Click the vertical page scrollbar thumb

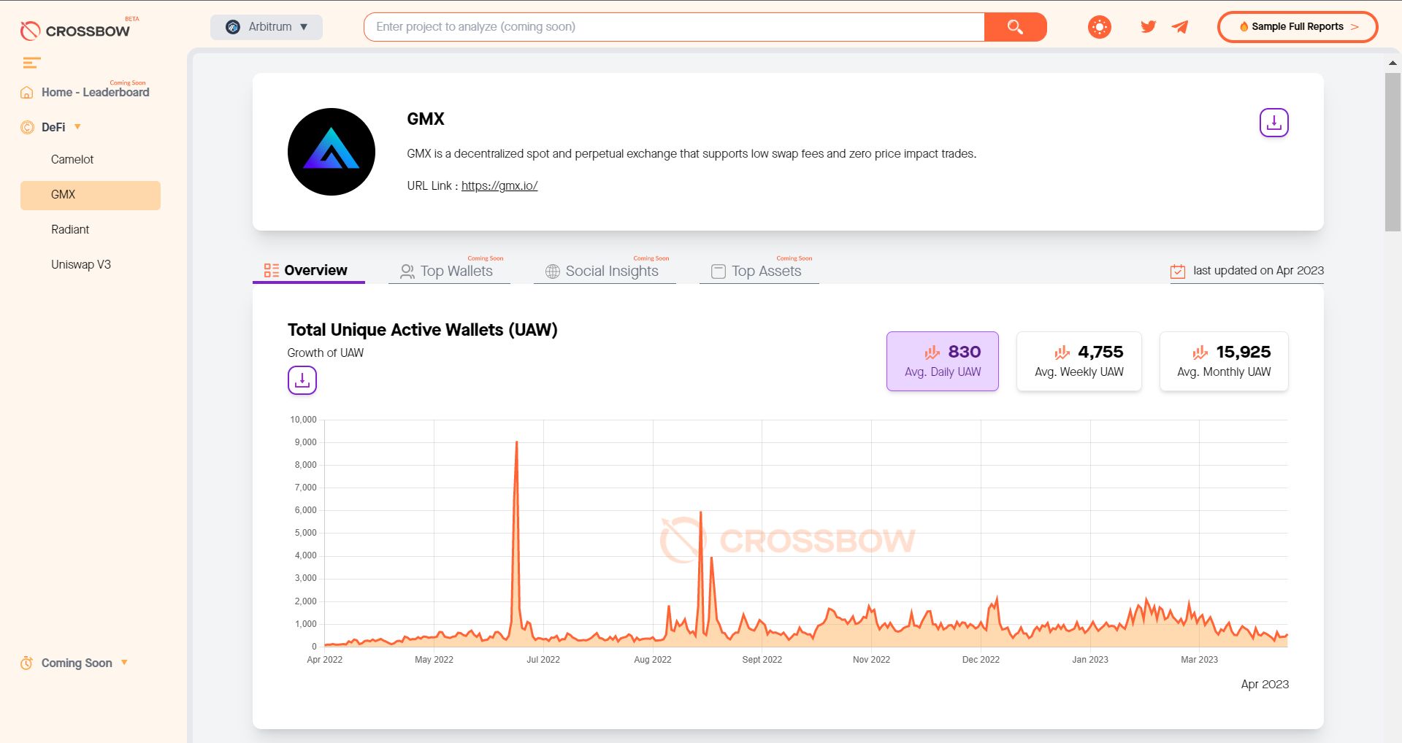[1393, 152]
